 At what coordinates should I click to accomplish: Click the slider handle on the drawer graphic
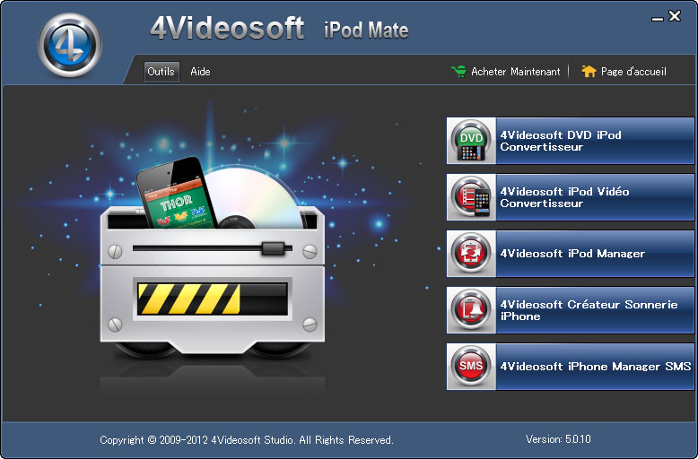[x=273, y=247]
